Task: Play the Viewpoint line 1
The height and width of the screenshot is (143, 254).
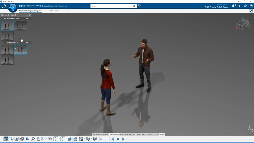Action: click(x=27, y=19)
